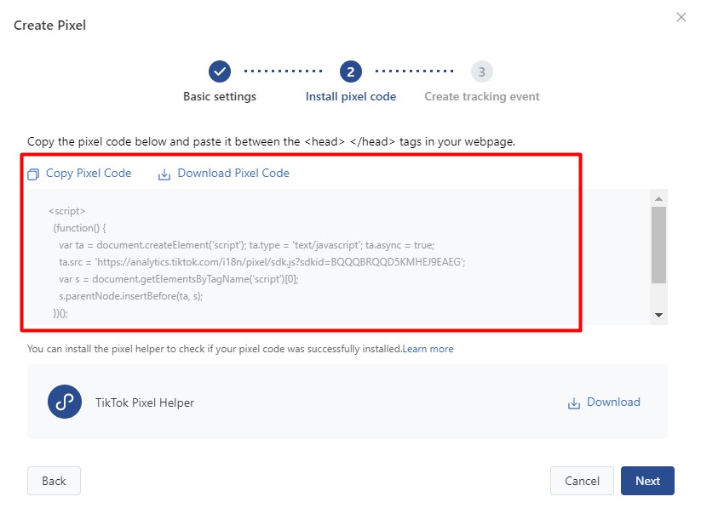This screenshot has height=508, width=701.
Task: Click the TikTok Pixel Helper label
Action: pos(145,402)
